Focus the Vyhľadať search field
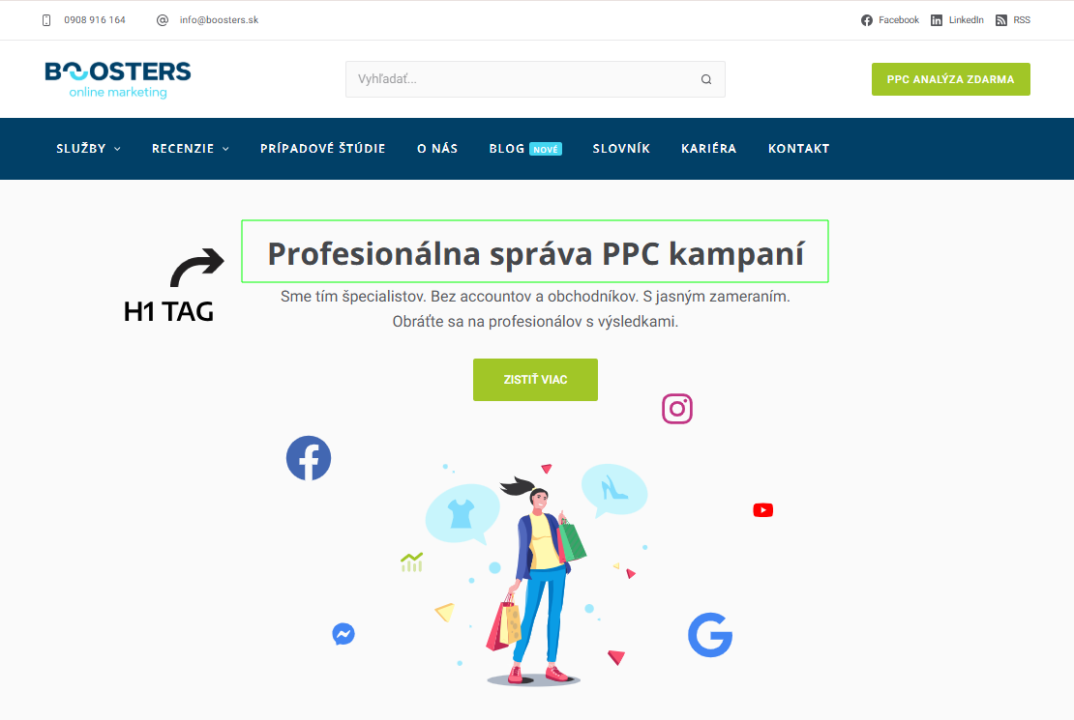The height and width of the screenshot is (720, 1074). pyautogui.click(x=521, y=79)
